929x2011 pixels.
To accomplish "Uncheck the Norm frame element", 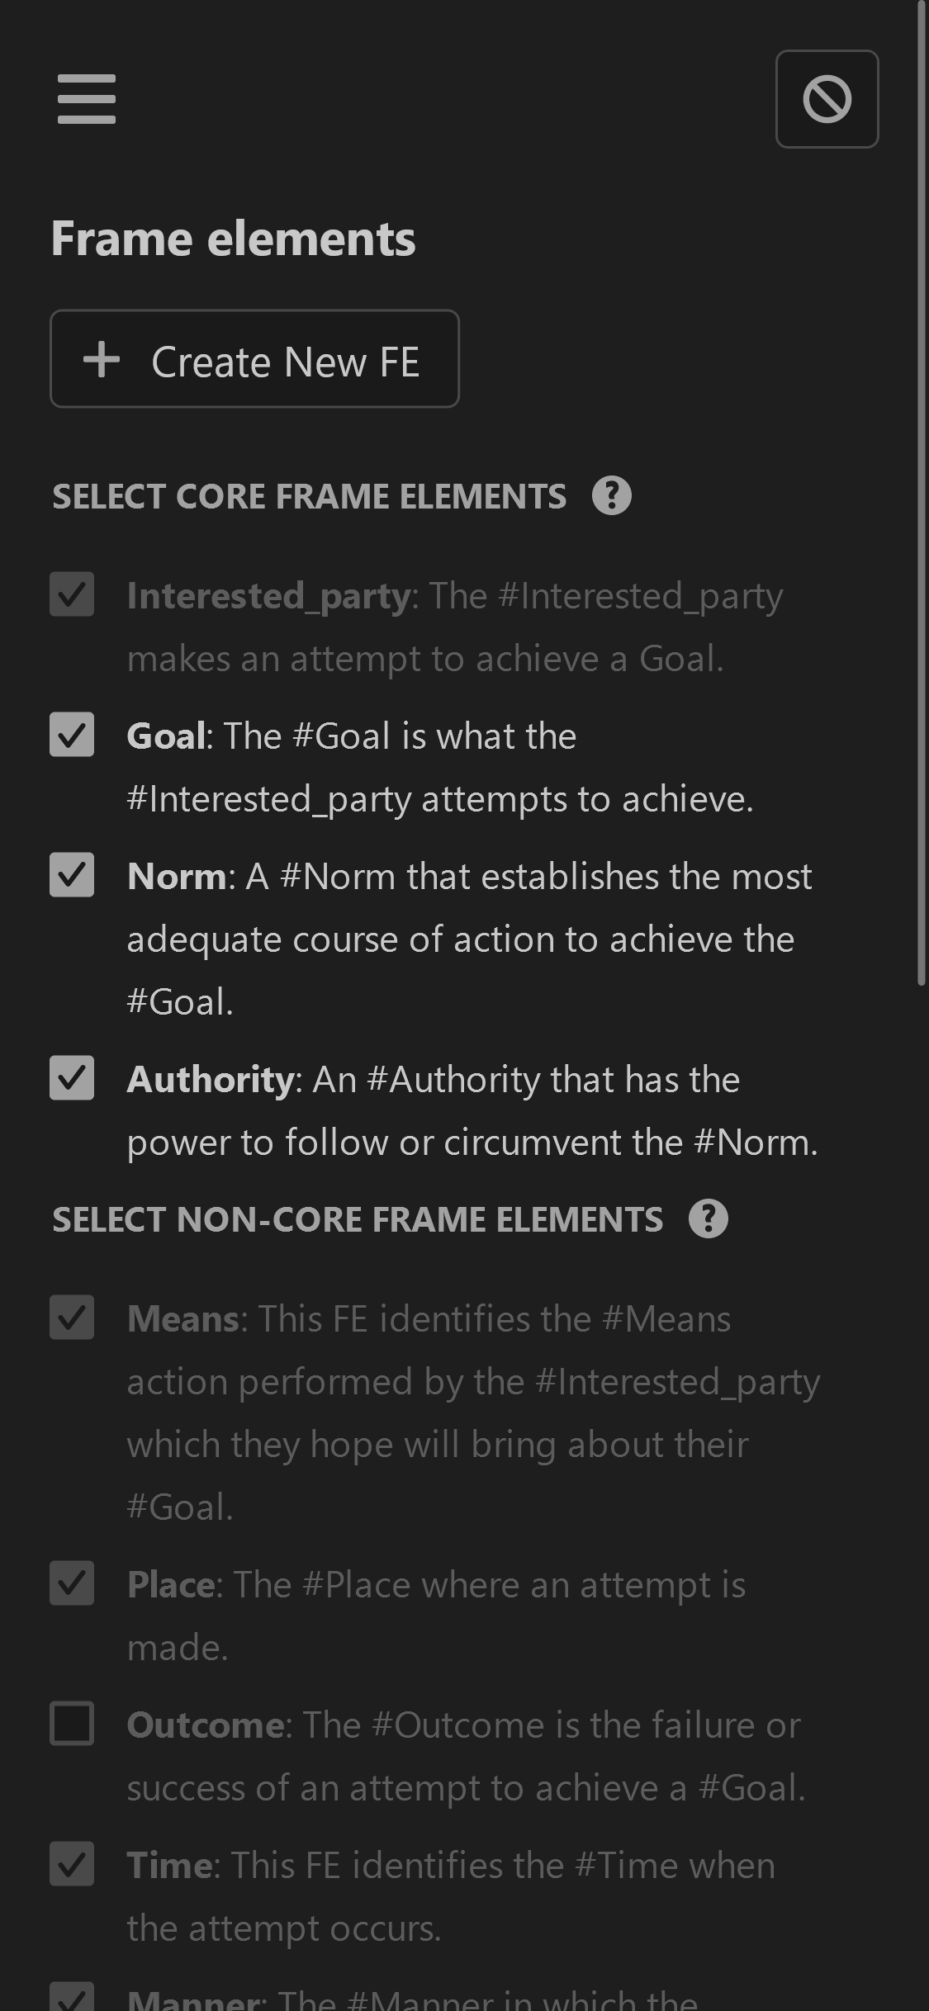I will [72, 874].
